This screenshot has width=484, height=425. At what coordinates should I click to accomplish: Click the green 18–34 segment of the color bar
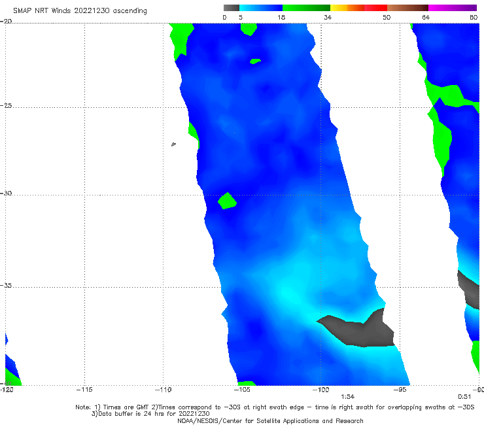pos(306,8)
